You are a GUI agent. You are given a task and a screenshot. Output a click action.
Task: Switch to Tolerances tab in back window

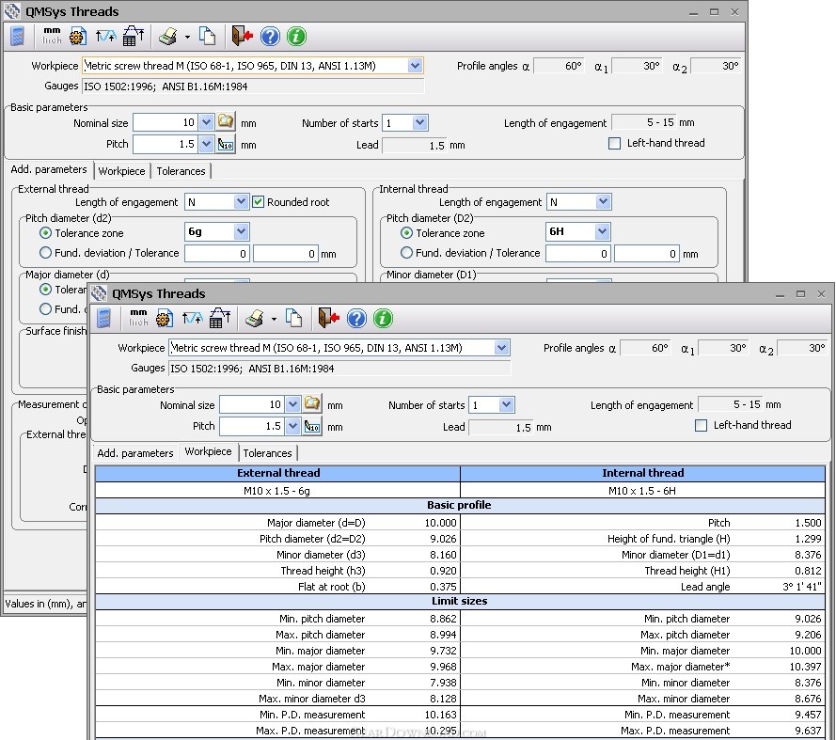(181, 171)
